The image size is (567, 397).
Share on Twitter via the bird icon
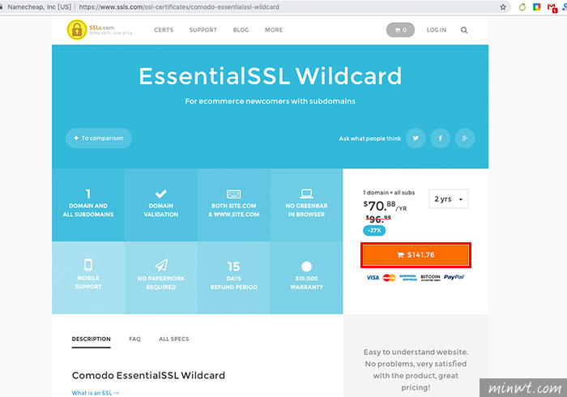point(416,138)
